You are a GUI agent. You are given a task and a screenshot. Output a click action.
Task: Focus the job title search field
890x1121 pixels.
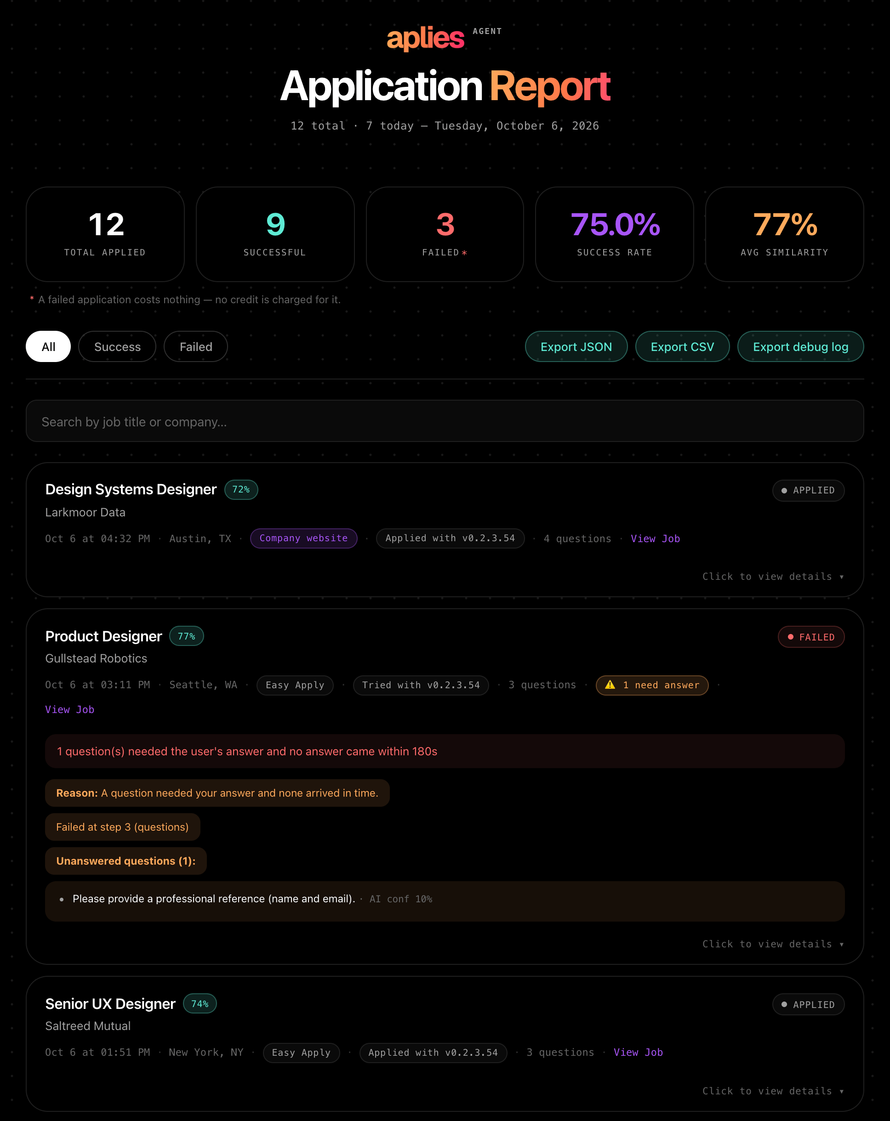[445, 421]
